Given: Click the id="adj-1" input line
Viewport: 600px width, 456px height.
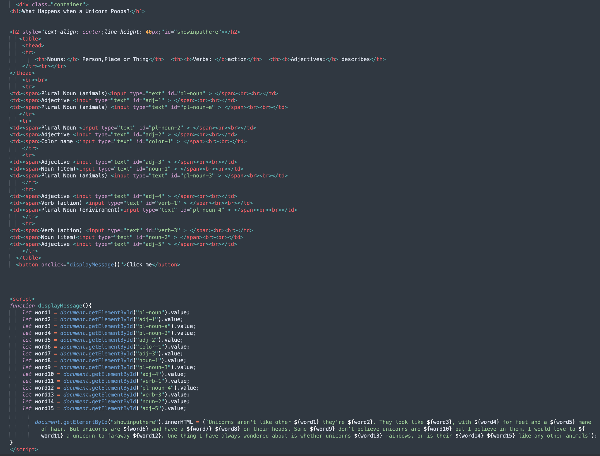Looking at the screenshot, I should [x=124, y=100].
